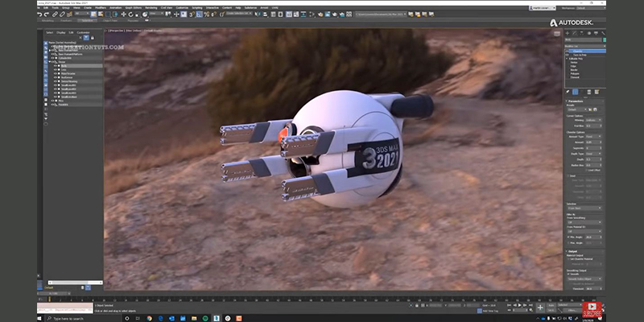Select the Turn to Poly modifier in stack
Viewport: 644px width, 322px height.
[x=578, y=55]
